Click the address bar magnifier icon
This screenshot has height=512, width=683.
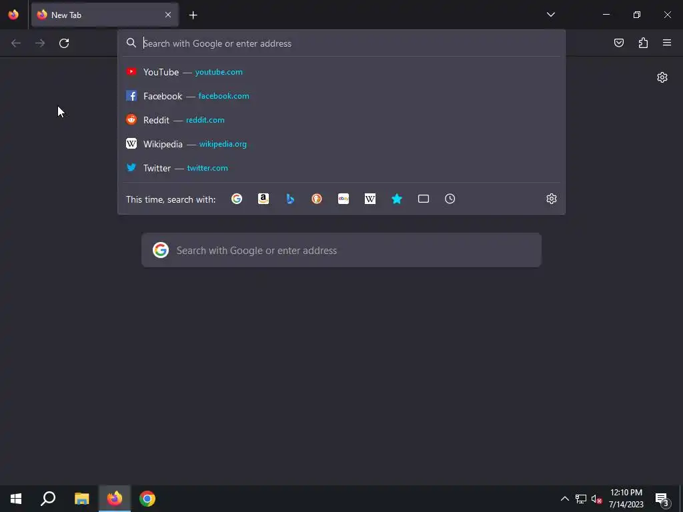point(131,43)
